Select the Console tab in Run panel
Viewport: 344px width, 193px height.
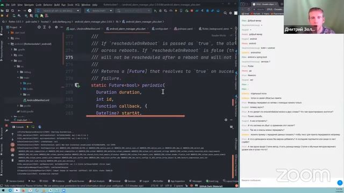pyautogui.click(x=18, y=127)
